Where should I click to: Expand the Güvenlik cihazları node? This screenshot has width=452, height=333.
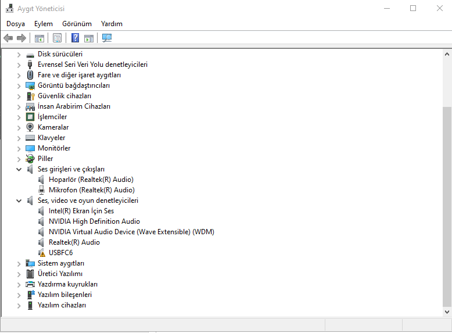pos(19,96)
